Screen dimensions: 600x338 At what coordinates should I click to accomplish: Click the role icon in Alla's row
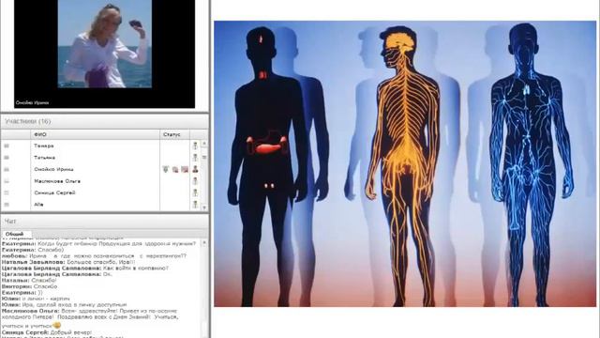[195, 205]
